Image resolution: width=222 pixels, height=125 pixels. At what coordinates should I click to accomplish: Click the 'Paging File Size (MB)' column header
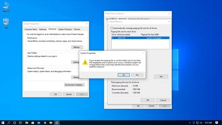(150, 35)
